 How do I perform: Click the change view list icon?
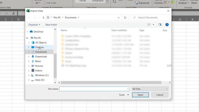pos(149,25)
